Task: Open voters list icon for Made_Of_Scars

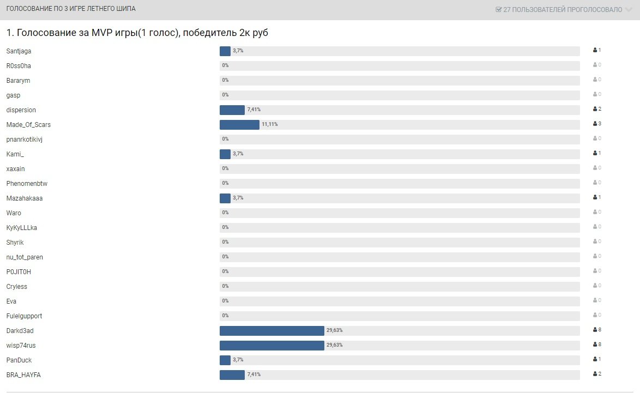Action: [595, 124]
